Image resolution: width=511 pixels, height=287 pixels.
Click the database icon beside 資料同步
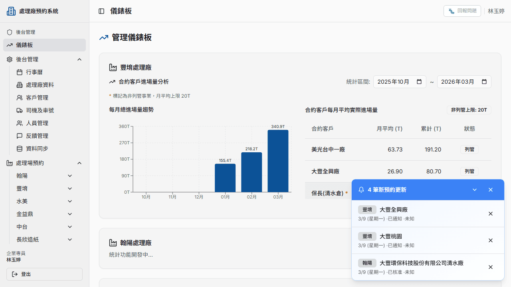pyautogui.click(x=20, y=149)
